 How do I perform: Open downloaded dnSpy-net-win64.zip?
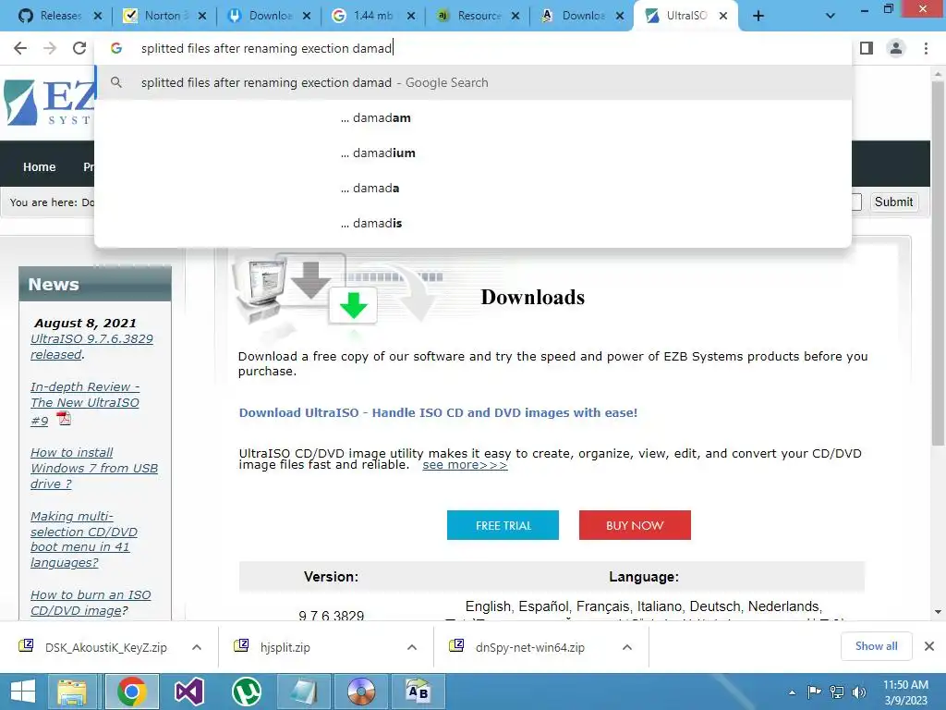pyautogui.click(x=519, y=647)
